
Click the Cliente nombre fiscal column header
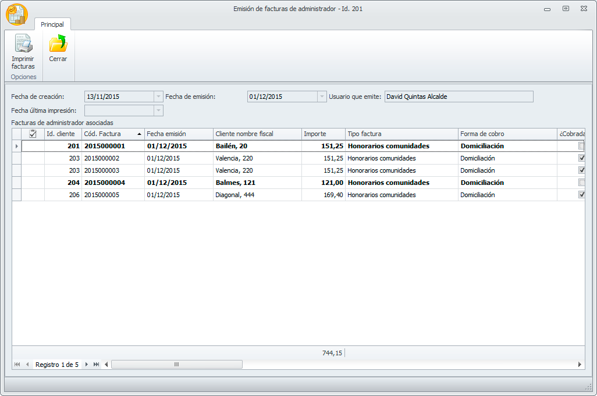(x=256, y=134)
